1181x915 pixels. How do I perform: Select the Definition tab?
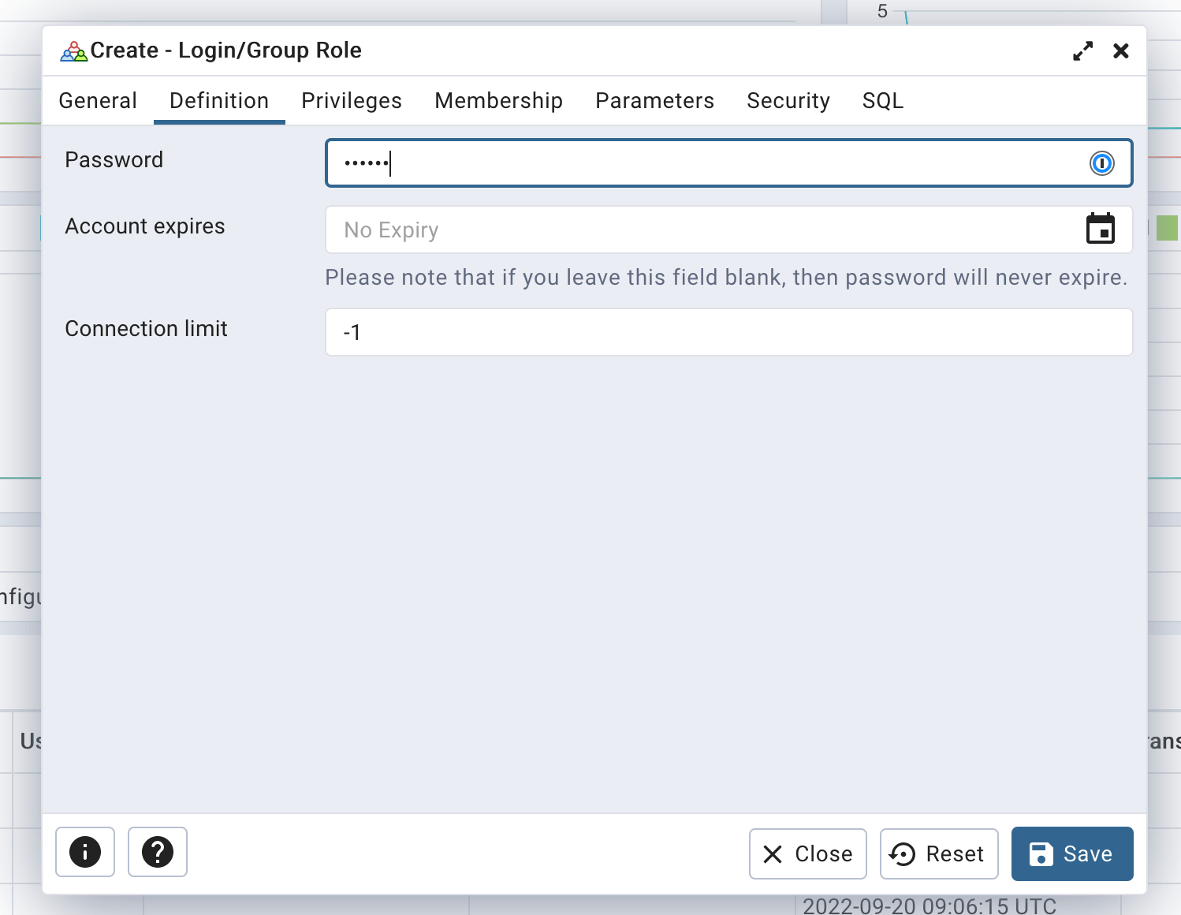click(x=219, y=101)
